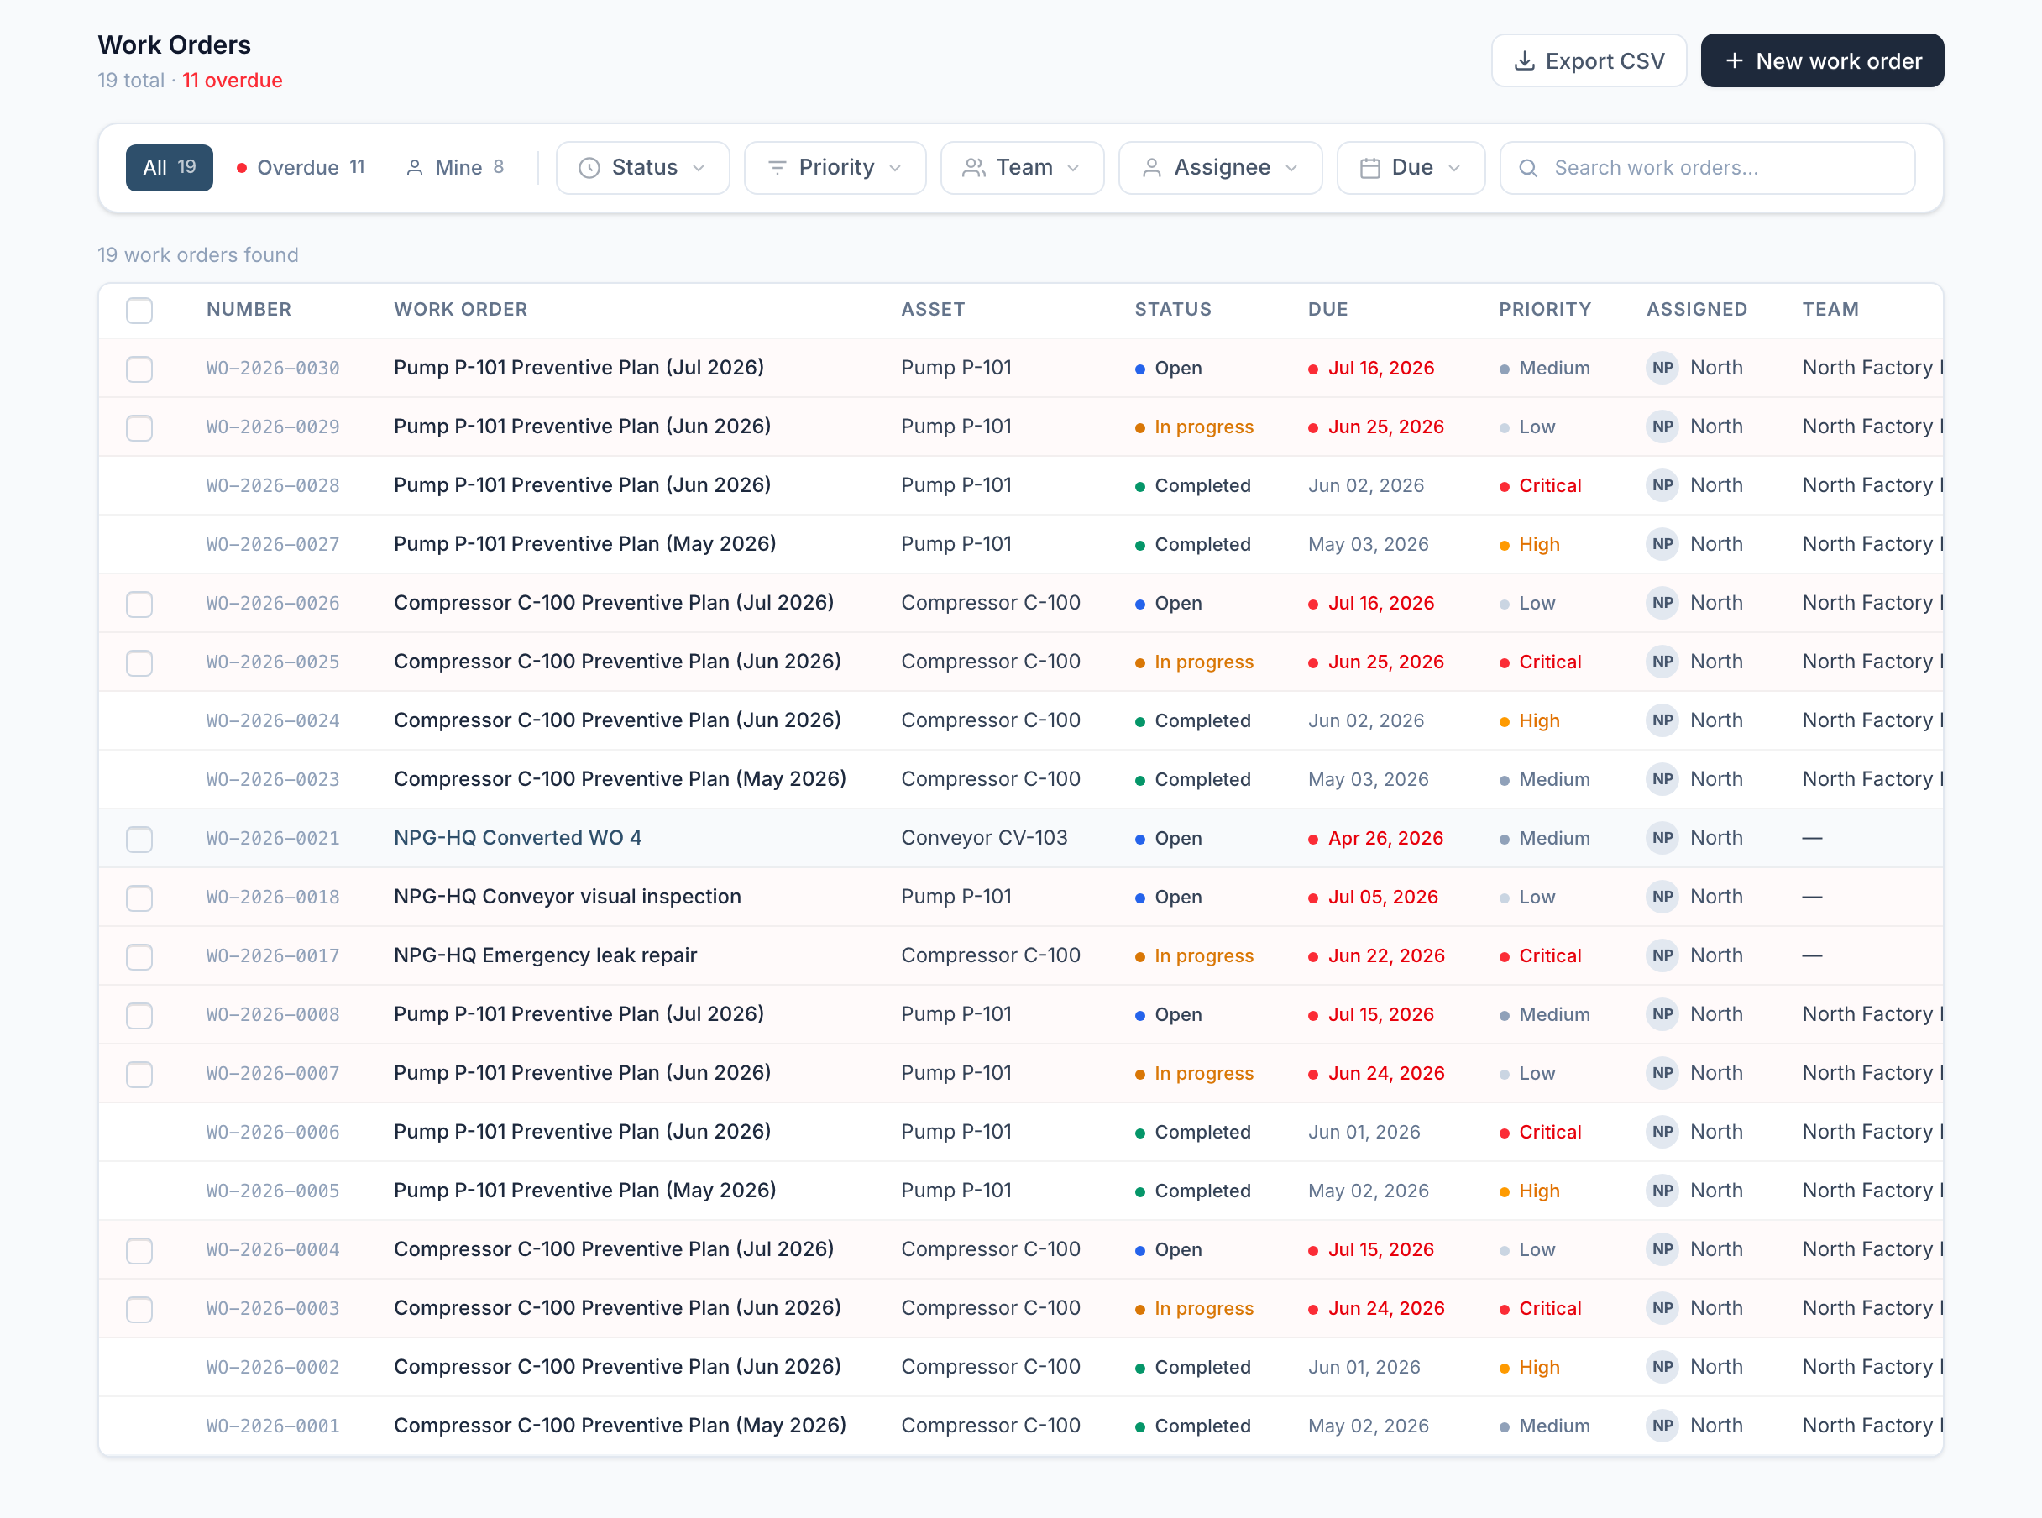
Task: Click the person icon beside Mine
Action: point(415,167)
